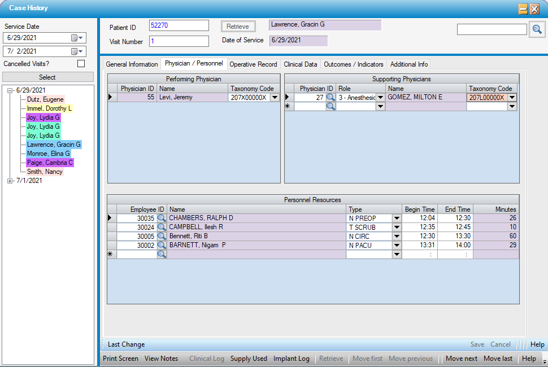Click lookup icon next to Employee ID 30005

(x=162, y=237)
